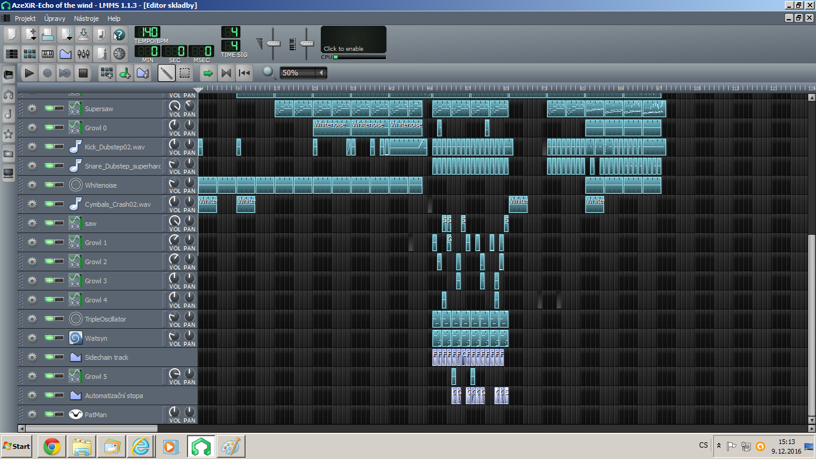Screen dimensions: 816x459
Task: Open the Piano Roll icon
Action: coord(48,53)
